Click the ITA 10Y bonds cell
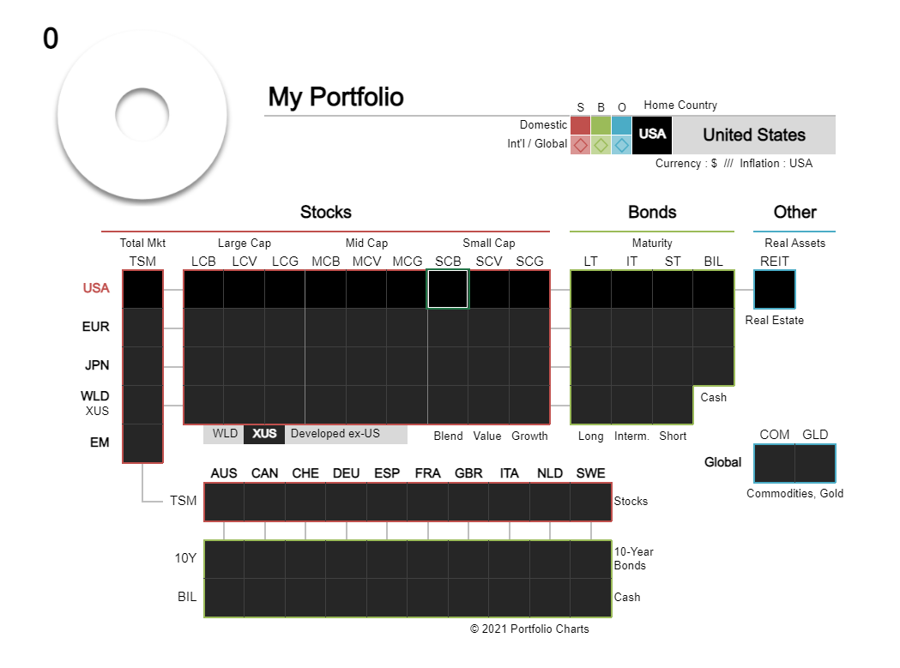 point(509,560)
